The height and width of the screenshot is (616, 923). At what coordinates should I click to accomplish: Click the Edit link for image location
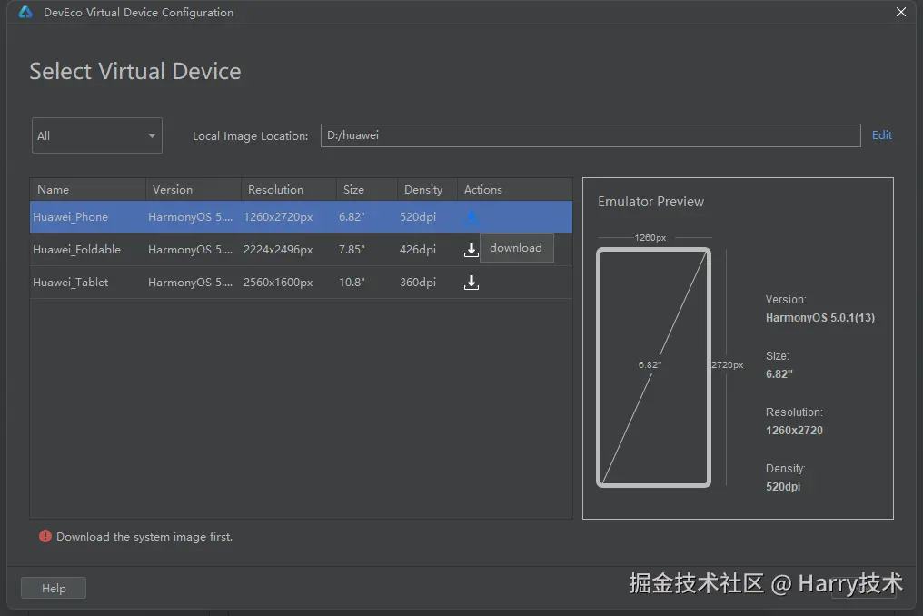pyautogui.click(x=882, y=134)
